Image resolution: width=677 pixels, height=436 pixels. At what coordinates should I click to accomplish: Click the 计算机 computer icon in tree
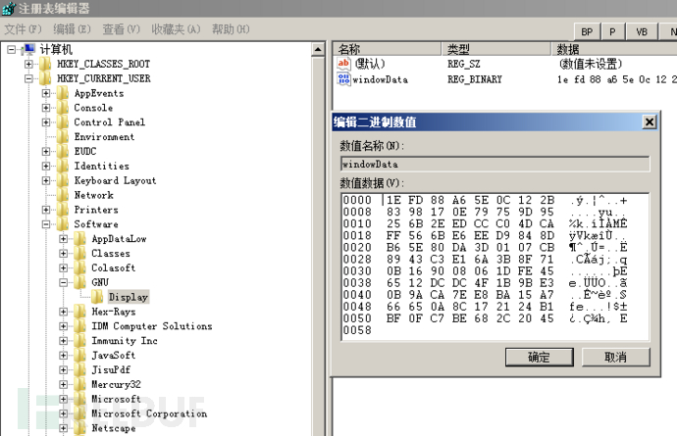[x=28, y=49]
